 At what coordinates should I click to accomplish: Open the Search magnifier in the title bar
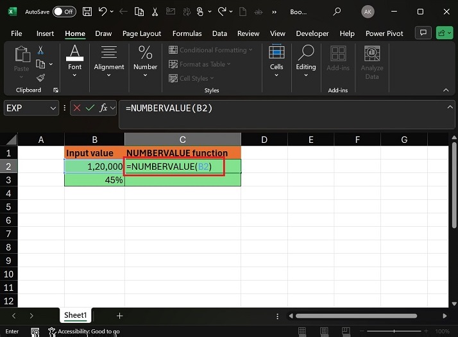click(x=337, y=12)
